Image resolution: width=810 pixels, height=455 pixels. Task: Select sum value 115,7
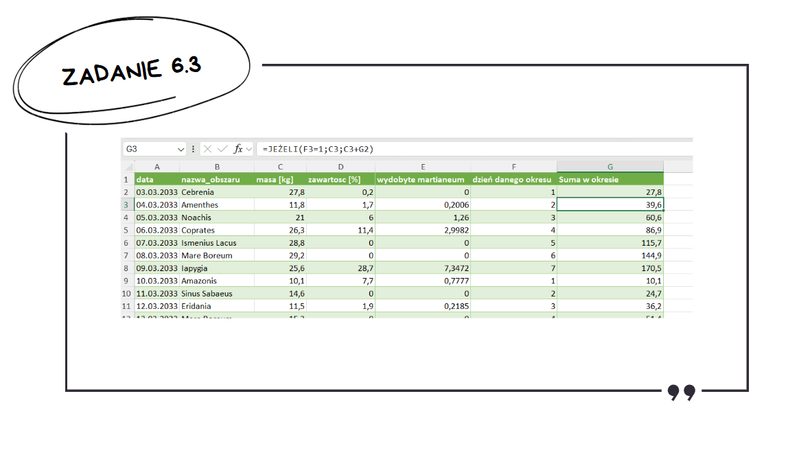click(610, 243)
